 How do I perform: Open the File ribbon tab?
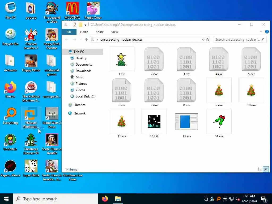[x=69, y=32]
